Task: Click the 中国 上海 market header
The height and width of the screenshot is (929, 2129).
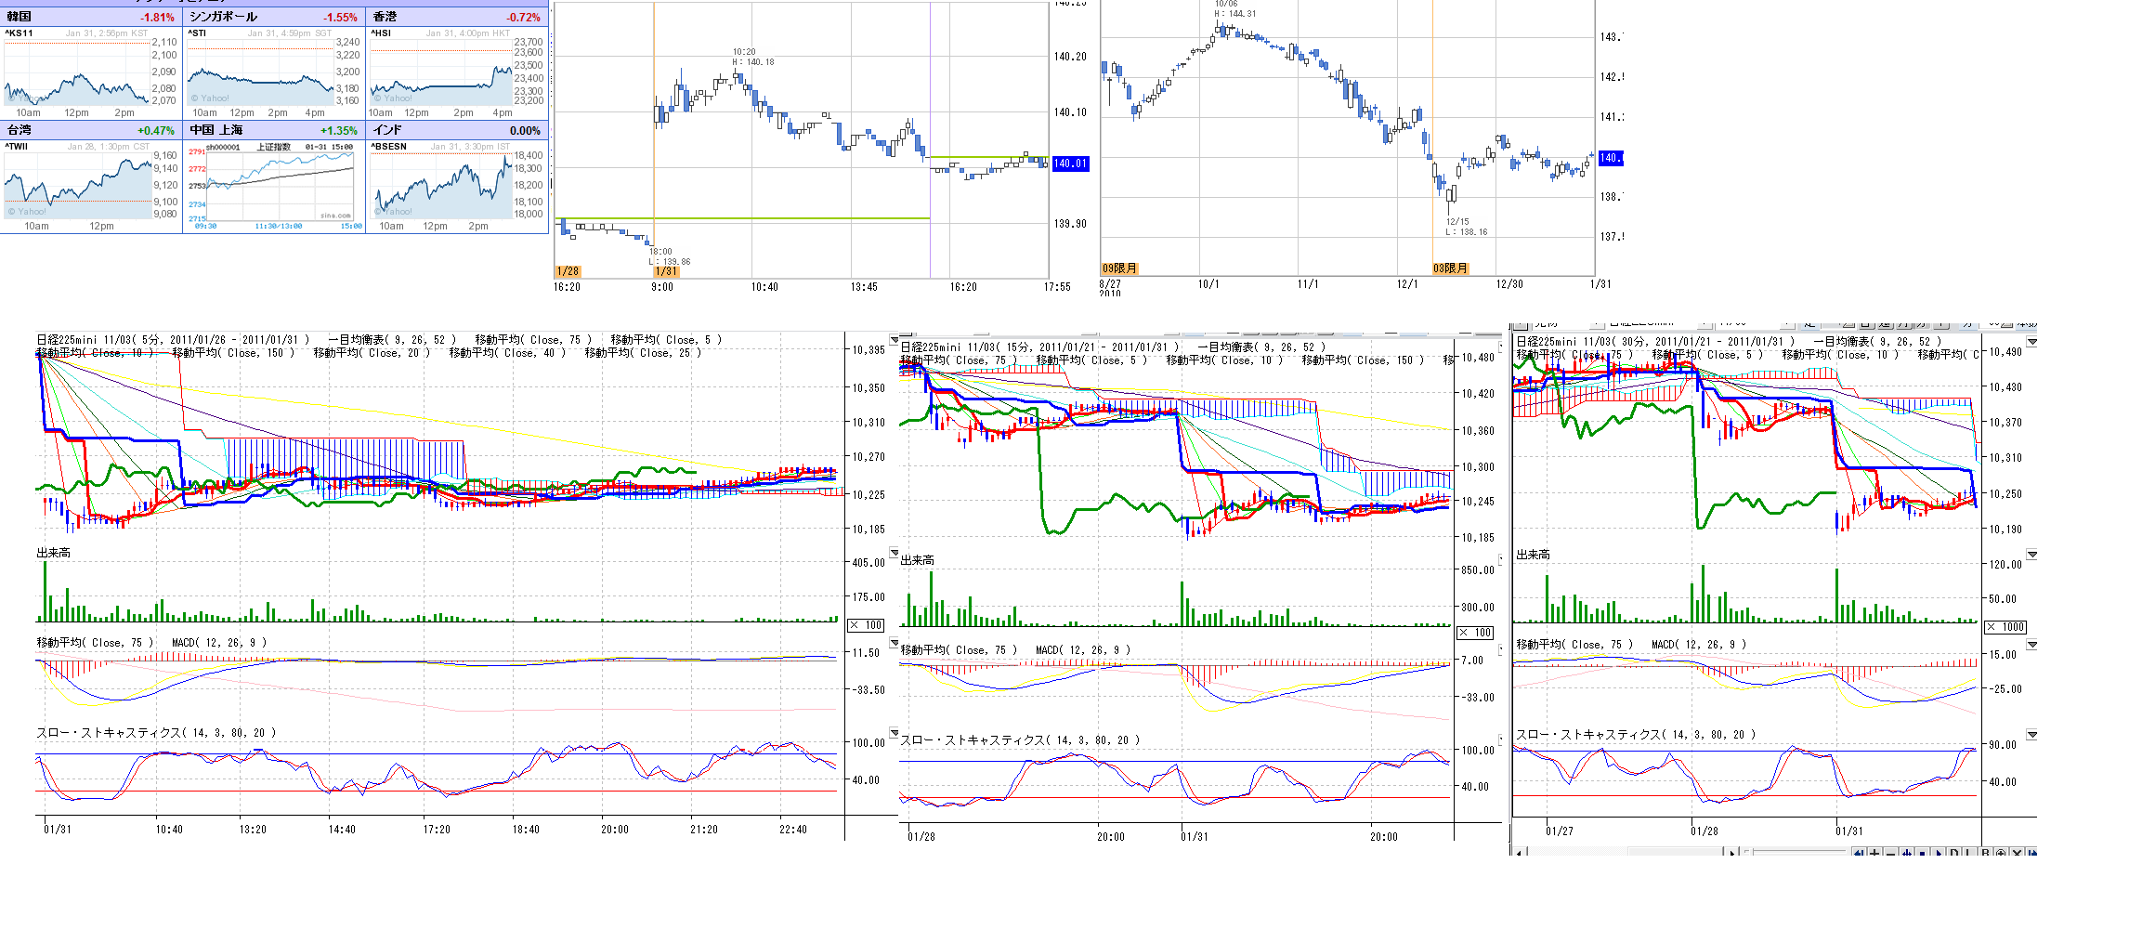Action: [216, 130]
